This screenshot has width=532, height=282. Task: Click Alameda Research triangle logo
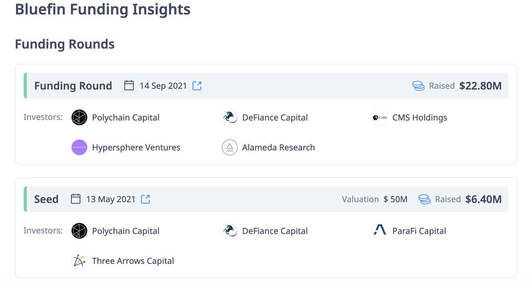pyautogui.click(x=230, y=147)
